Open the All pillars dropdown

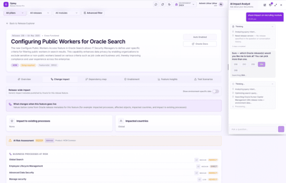click(x=15, y=13)
